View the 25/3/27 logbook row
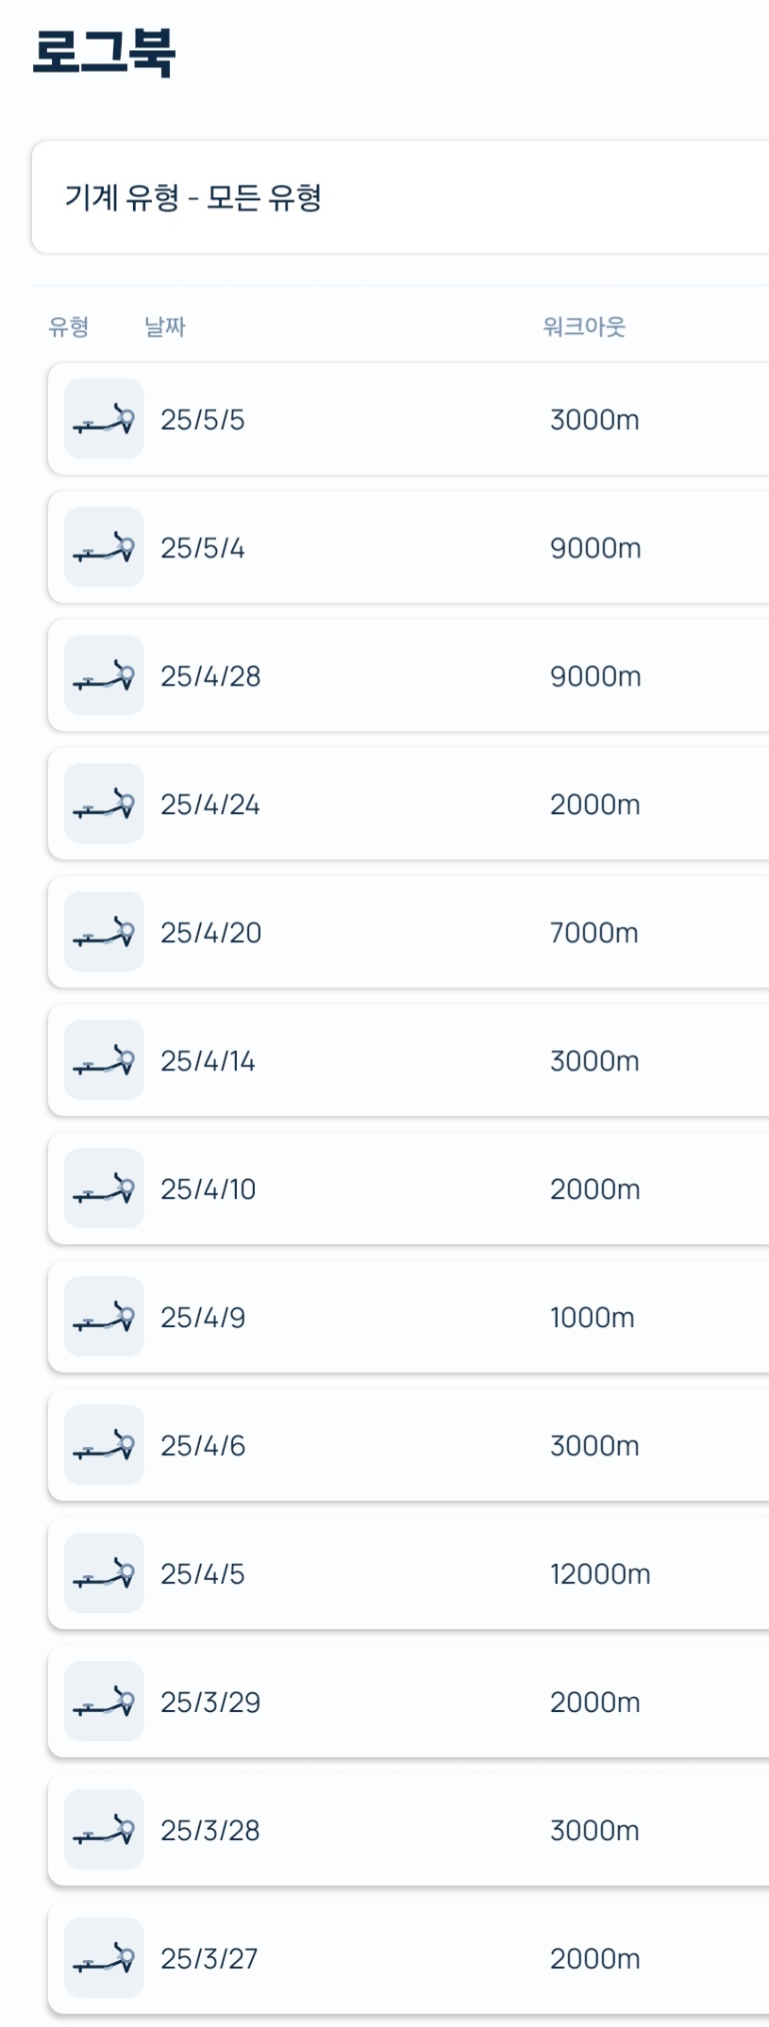 click(409, 1958)
